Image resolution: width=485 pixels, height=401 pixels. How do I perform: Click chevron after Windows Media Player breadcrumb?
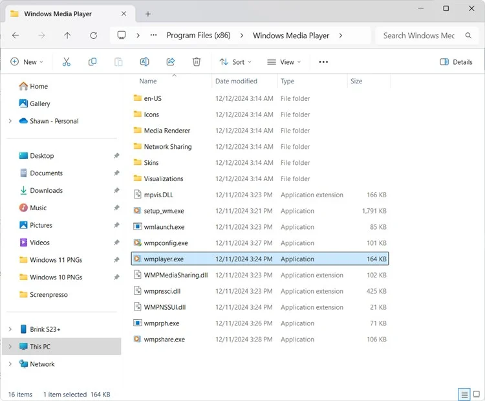(341, 36)
